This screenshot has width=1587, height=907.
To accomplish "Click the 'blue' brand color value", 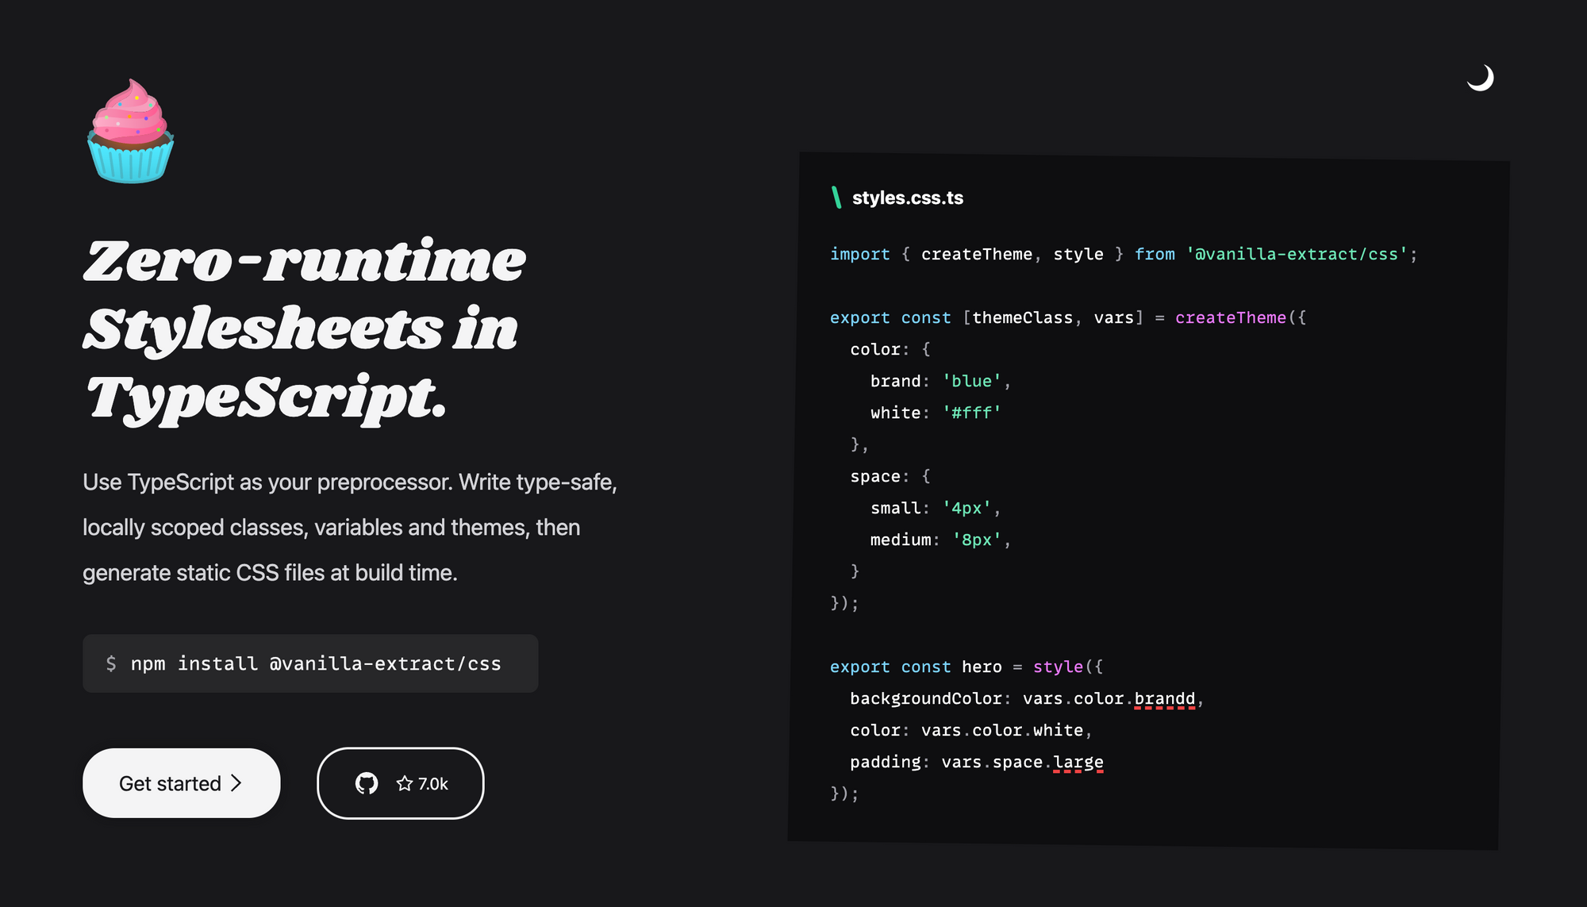I will tap(971, 381).
